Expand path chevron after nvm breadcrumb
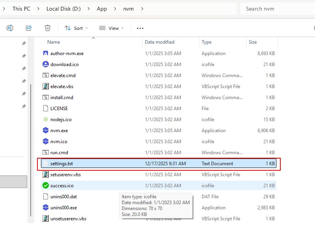The image size is (315, 227). [142, 9]
